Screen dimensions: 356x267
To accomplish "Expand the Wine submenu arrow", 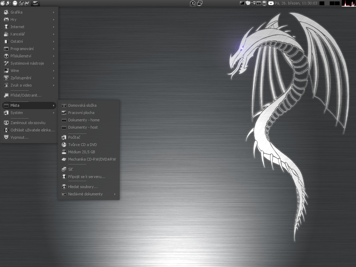I will tap(54, 71).
